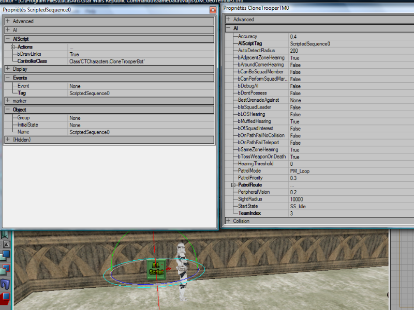Select the bMuffledHearing property
This screenshot has width=414, height=310.
point(320,121)
